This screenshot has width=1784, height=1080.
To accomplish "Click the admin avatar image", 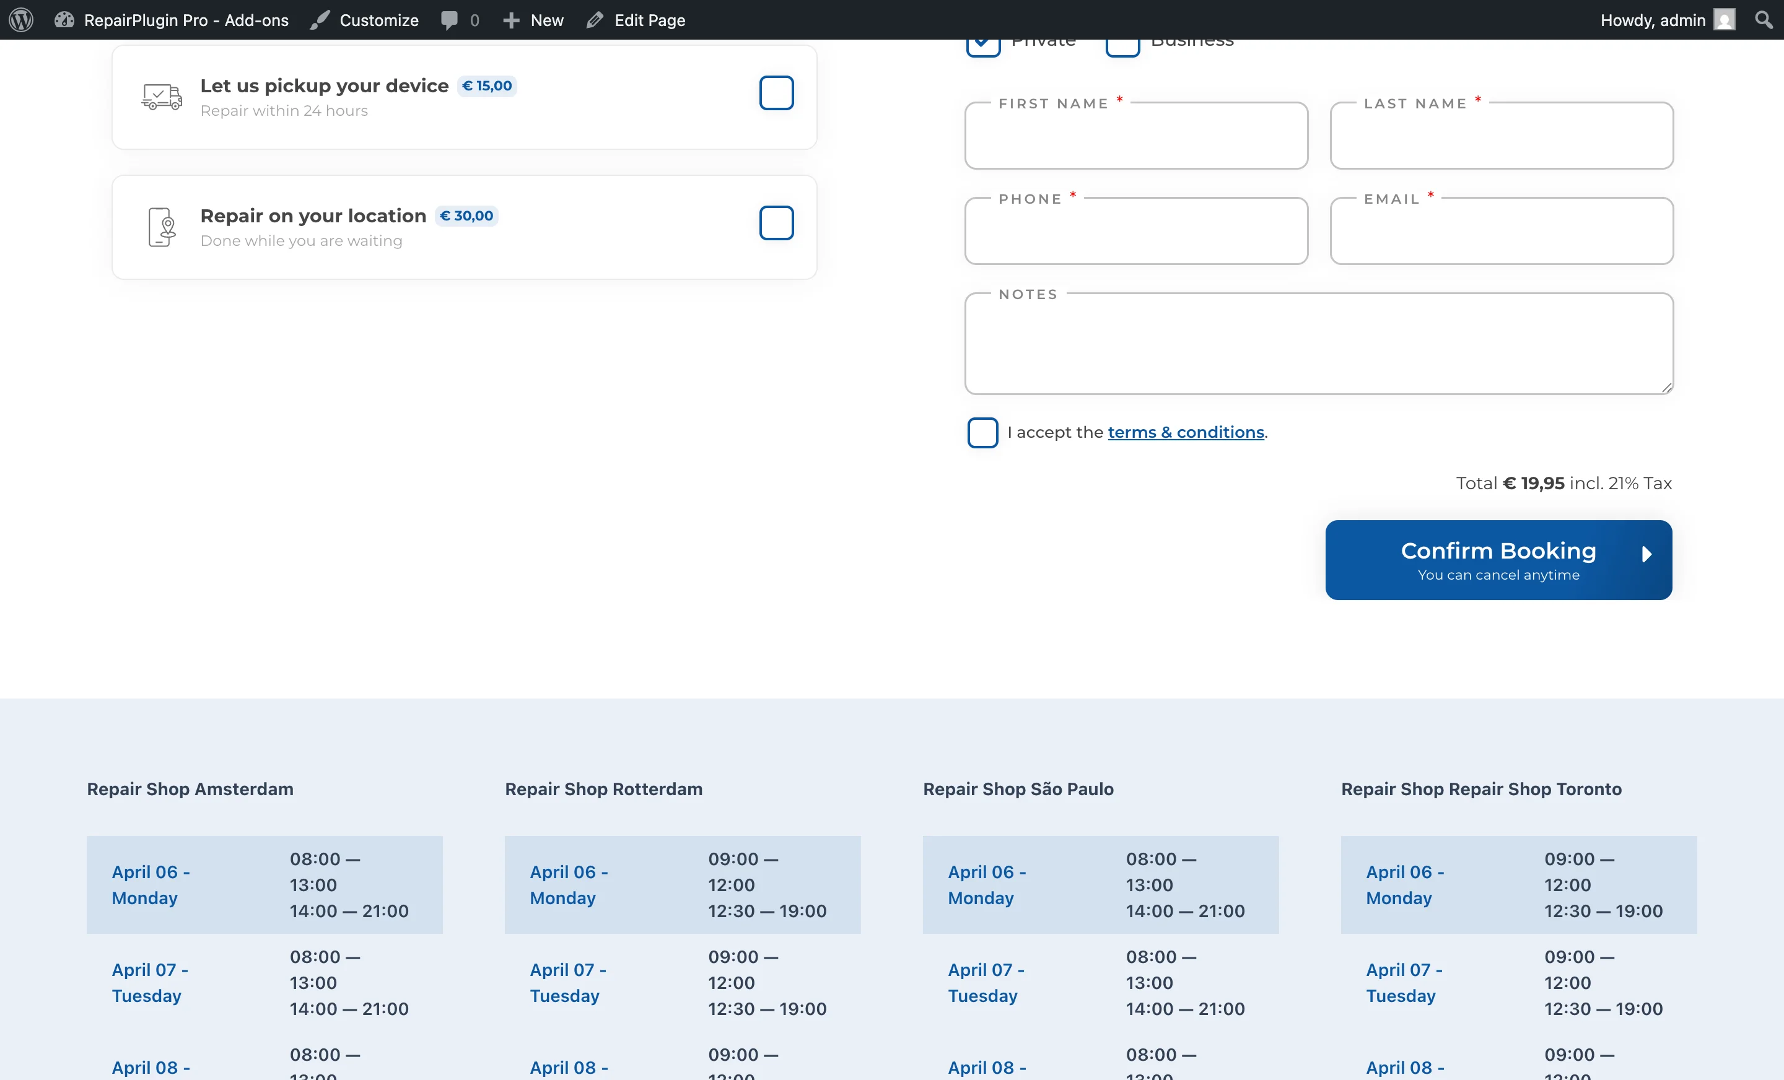I will 1725,20.
